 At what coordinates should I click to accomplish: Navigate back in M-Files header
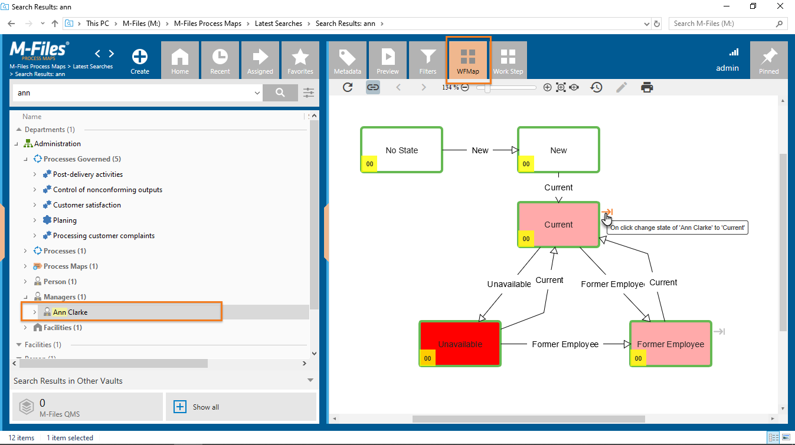[x=98, y=54]
